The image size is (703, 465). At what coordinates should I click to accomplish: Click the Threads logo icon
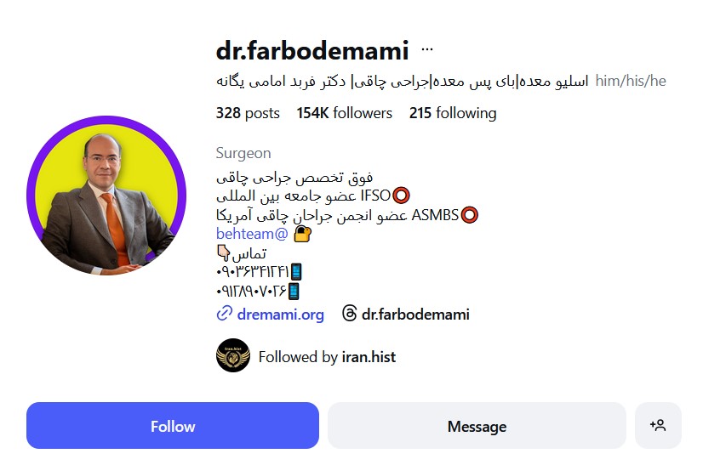coord(349,314)
